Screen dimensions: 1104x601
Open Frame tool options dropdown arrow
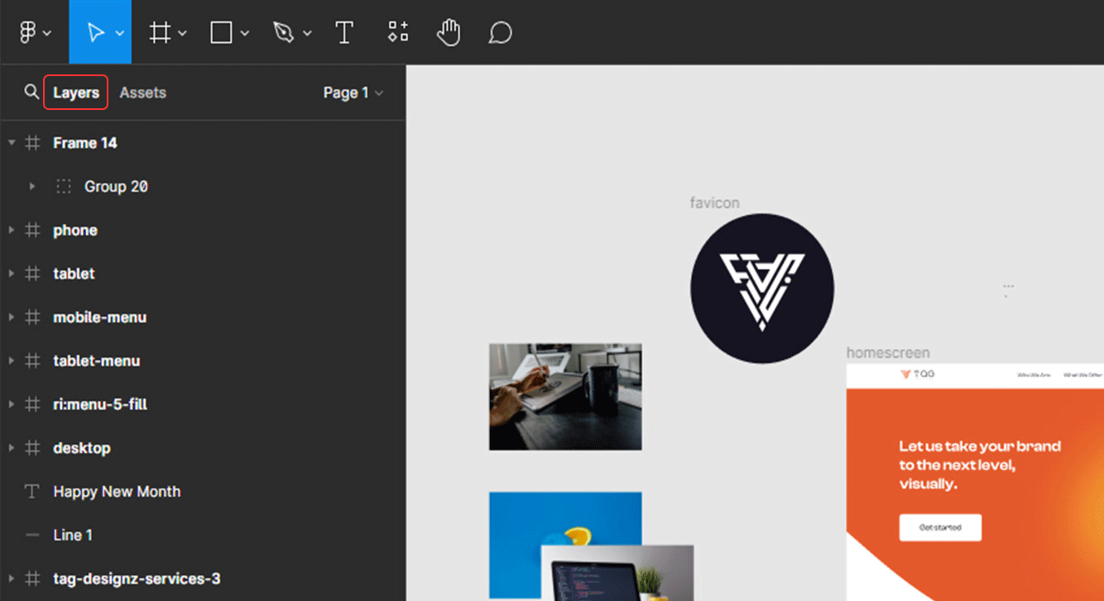pyautogui.click(x=182, y=33)
